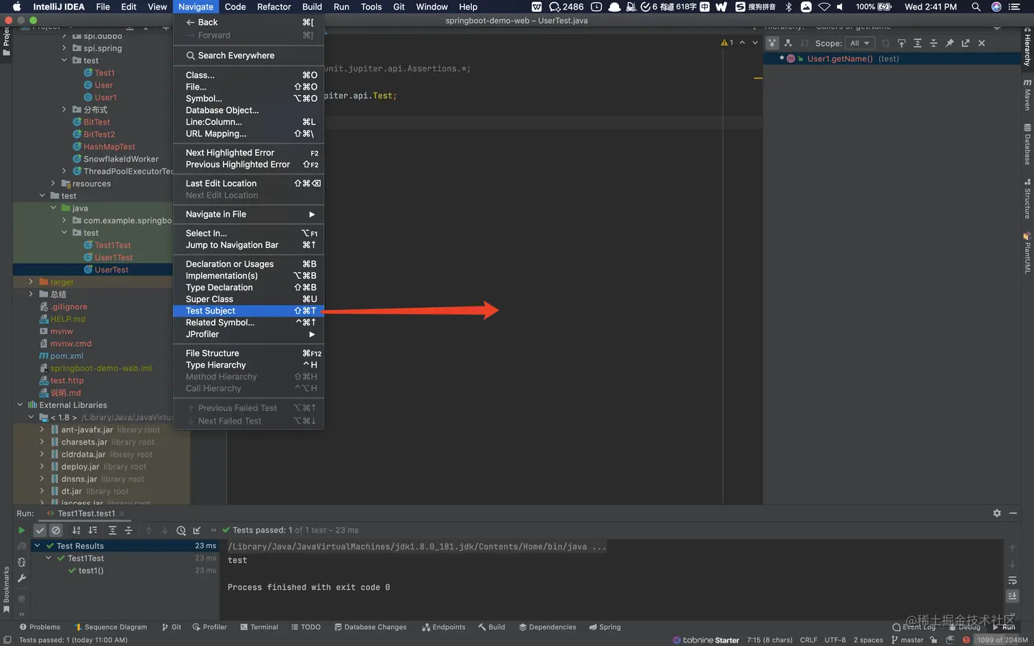Go to next highlighted error arrow
Screen dimensions: 1034x646
pyautogui.click(x=755, y=43)
